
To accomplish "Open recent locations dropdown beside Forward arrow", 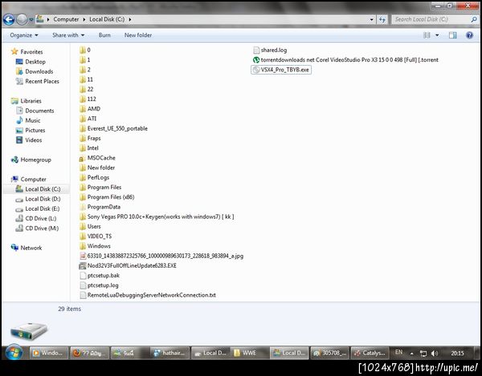I will tap(31, 19).
